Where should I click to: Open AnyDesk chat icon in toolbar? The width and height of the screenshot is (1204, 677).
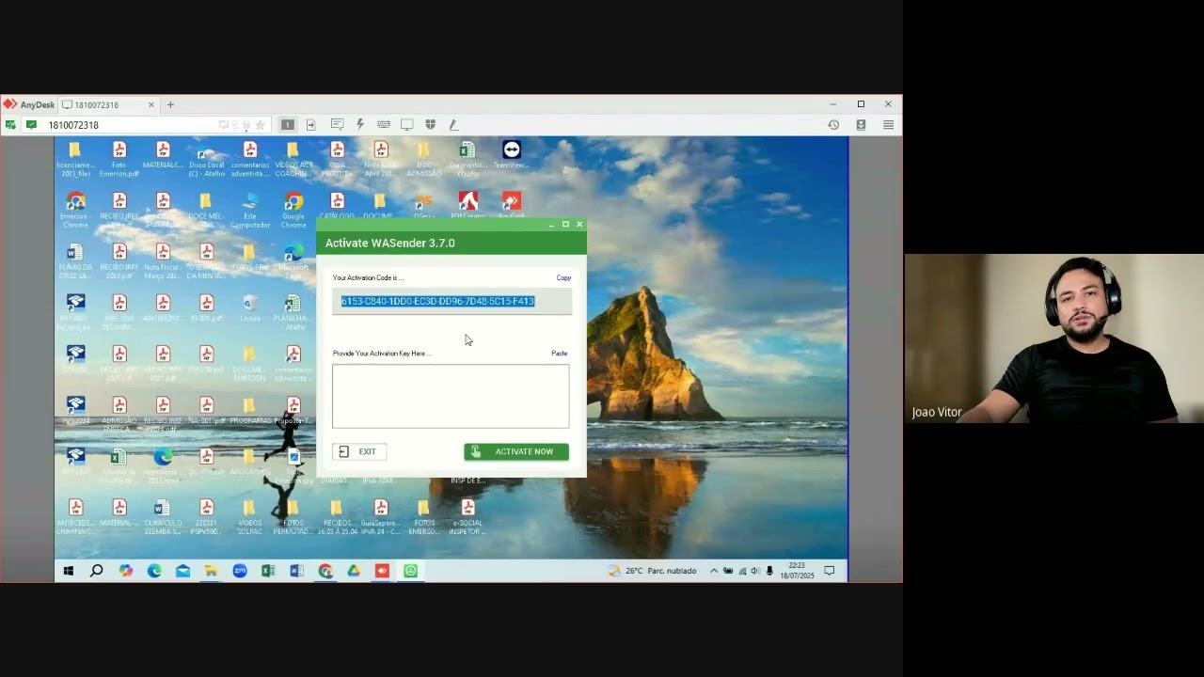tap(337, 125)
